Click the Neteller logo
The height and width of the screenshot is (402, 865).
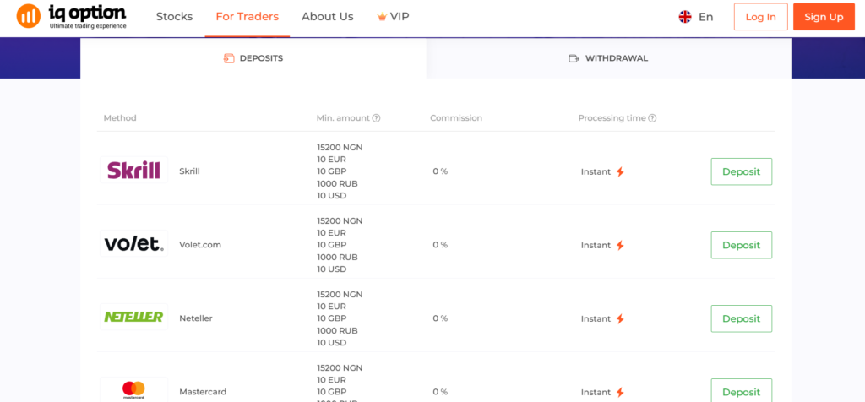click(133, 317)
